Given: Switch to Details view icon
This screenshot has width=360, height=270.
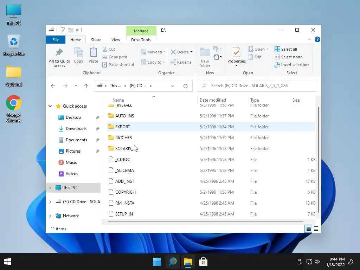Looking at the screenshot, I should [x=309, y=229].
